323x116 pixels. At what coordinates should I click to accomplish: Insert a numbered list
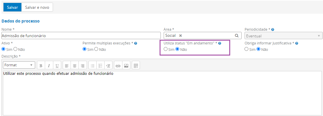coord(100,66)
